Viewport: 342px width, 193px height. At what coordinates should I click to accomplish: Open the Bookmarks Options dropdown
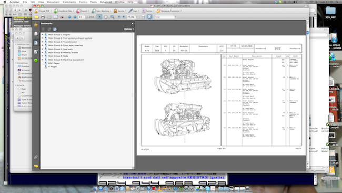129,29
